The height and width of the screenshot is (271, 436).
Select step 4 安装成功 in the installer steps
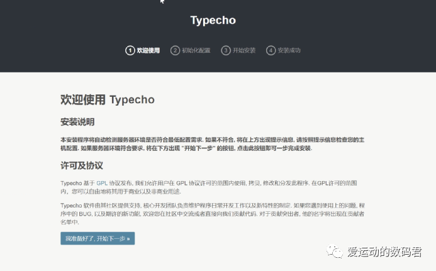point(283,50)
